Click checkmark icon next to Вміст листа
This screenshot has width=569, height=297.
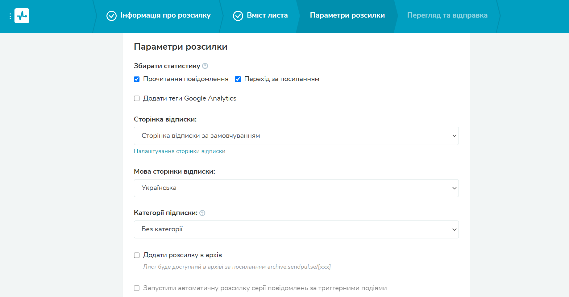tap(238, 16)
